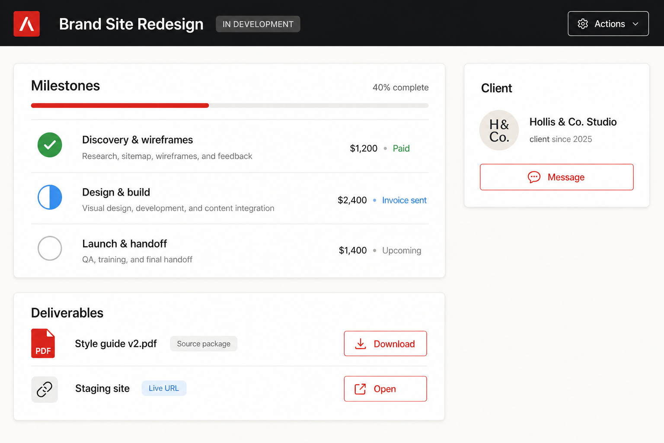Click the Visual design, development description text
The image size is (664, 443).
[178, 209]
